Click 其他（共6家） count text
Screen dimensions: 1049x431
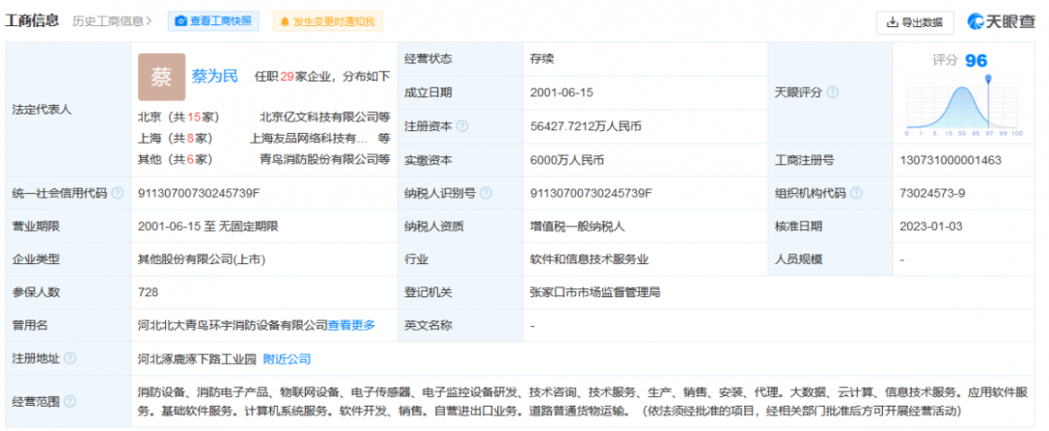[x=175, y=159]
